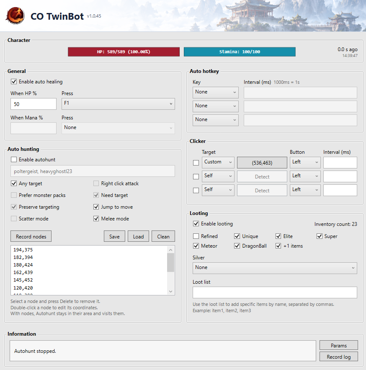Click the CO TwinBot logo icon
This screenshot has height=370, width=366.
tap(15, 16)
